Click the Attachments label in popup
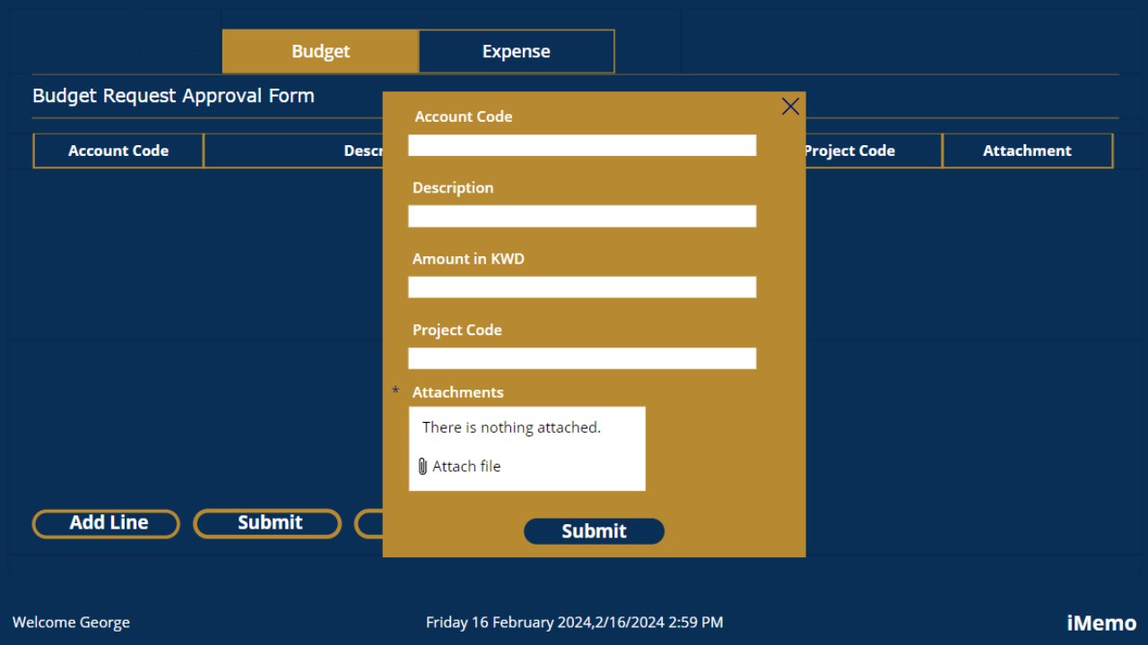The height and width of the screenshot is (645, 1148). pyautogui.click(x=457, y=392)
